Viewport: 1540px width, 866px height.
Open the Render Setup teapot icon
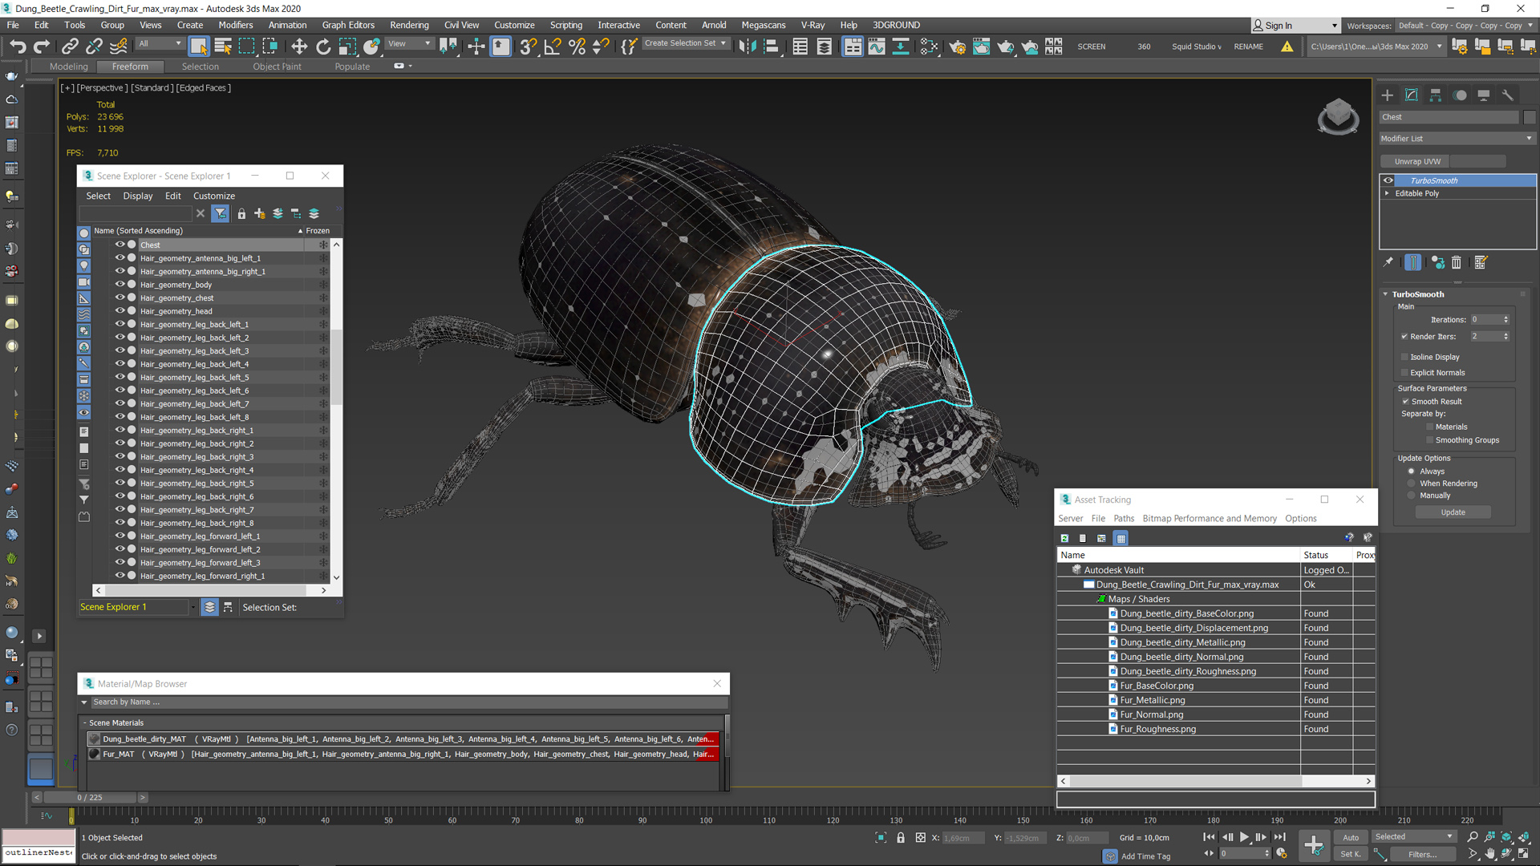pyautogui.click(x=957, y=47)
